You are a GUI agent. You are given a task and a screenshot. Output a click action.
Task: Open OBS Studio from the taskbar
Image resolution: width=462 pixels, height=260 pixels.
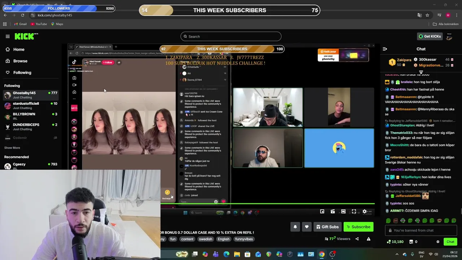pyautogui.click(x=332, y=254)
